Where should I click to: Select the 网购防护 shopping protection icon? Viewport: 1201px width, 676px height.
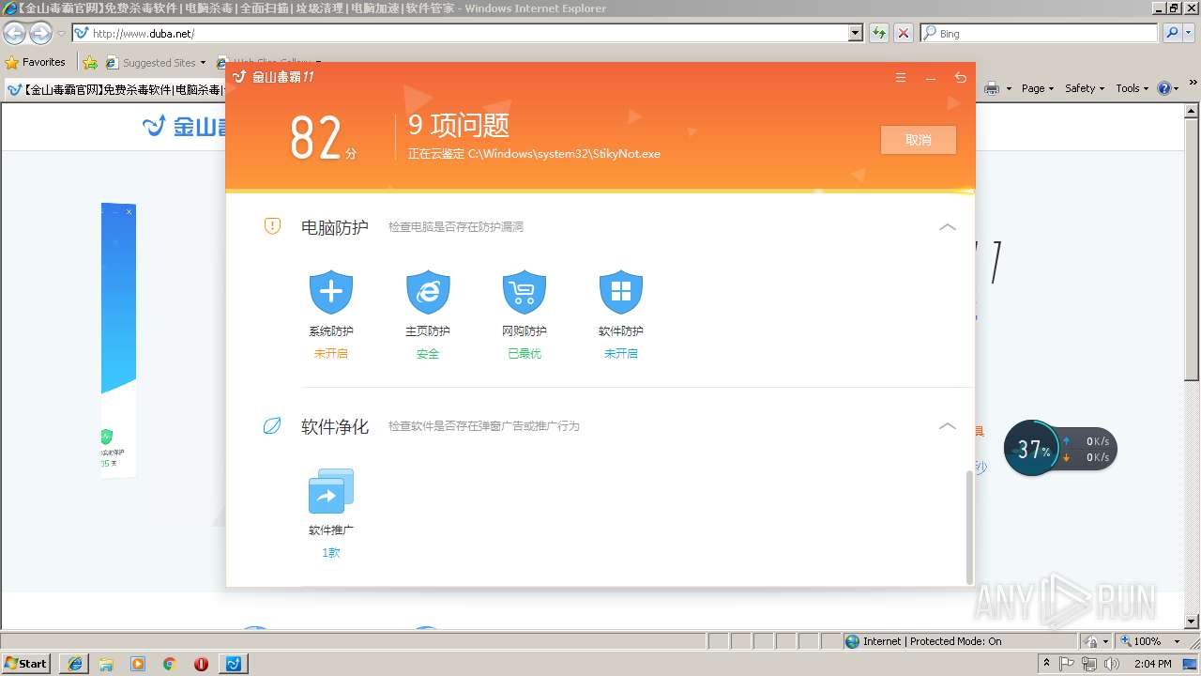pos(524,292)
